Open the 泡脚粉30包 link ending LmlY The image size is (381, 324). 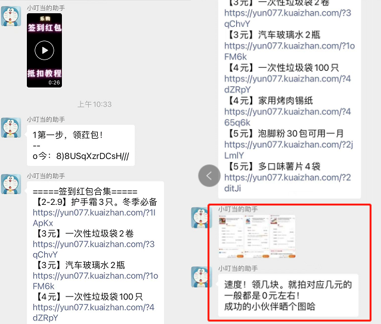(289, 149)
